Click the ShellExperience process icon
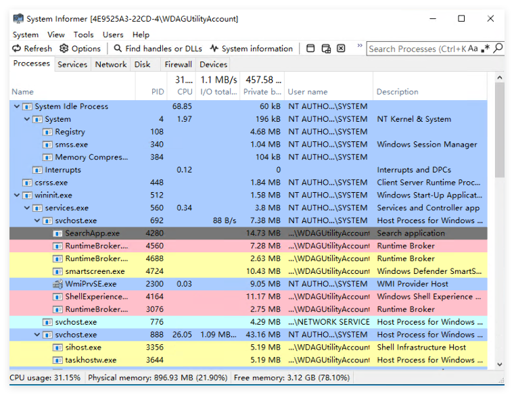 (x=57, y=297)
